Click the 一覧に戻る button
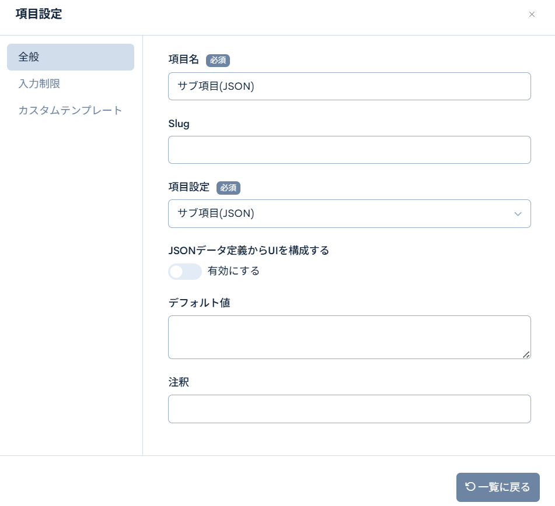The height and width of the screenshot is (506, 555). point(498,487)
